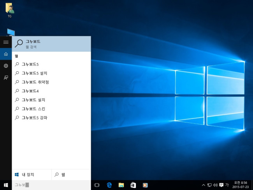Launch Microsoft Edge from taskbar
Viewport: 253px width, 190px height.
[109, 185]
